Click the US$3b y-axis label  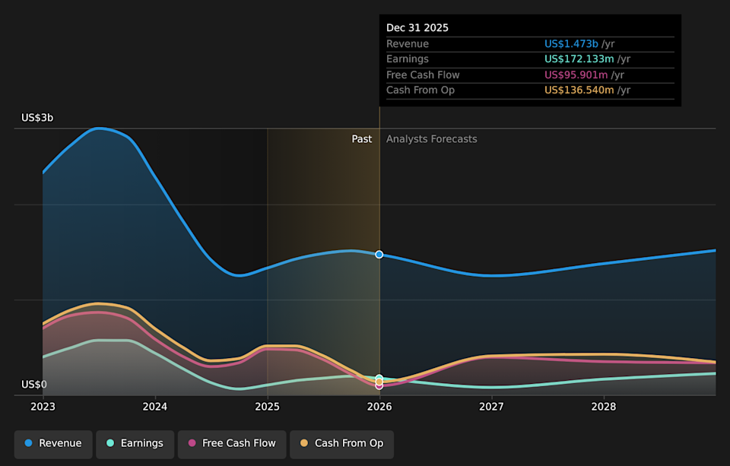37,118
